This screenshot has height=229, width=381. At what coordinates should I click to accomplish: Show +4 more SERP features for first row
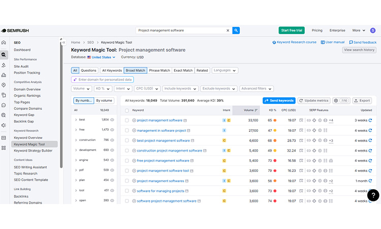tap(331, 121)
